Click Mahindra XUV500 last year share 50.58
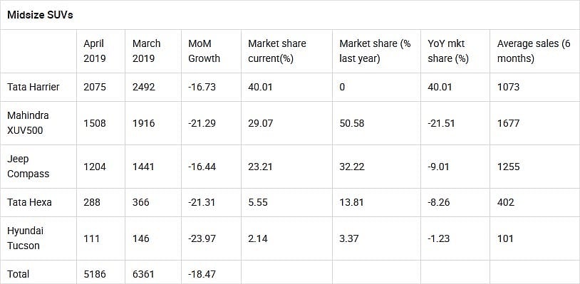The height and width of the screenshot is (284, 580). (x=352, y=123)
